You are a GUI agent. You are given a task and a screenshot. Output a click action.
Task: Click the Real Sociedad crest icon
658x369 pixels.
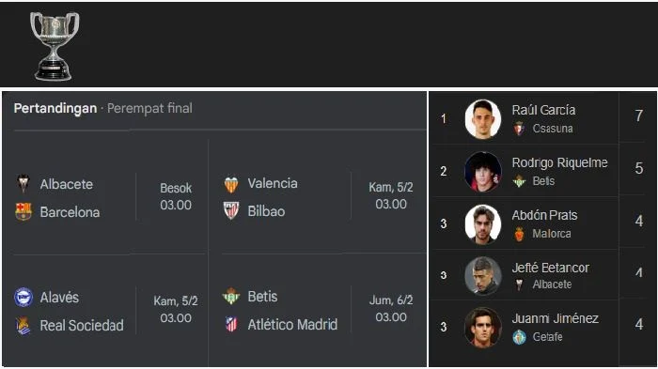(23, 326)
